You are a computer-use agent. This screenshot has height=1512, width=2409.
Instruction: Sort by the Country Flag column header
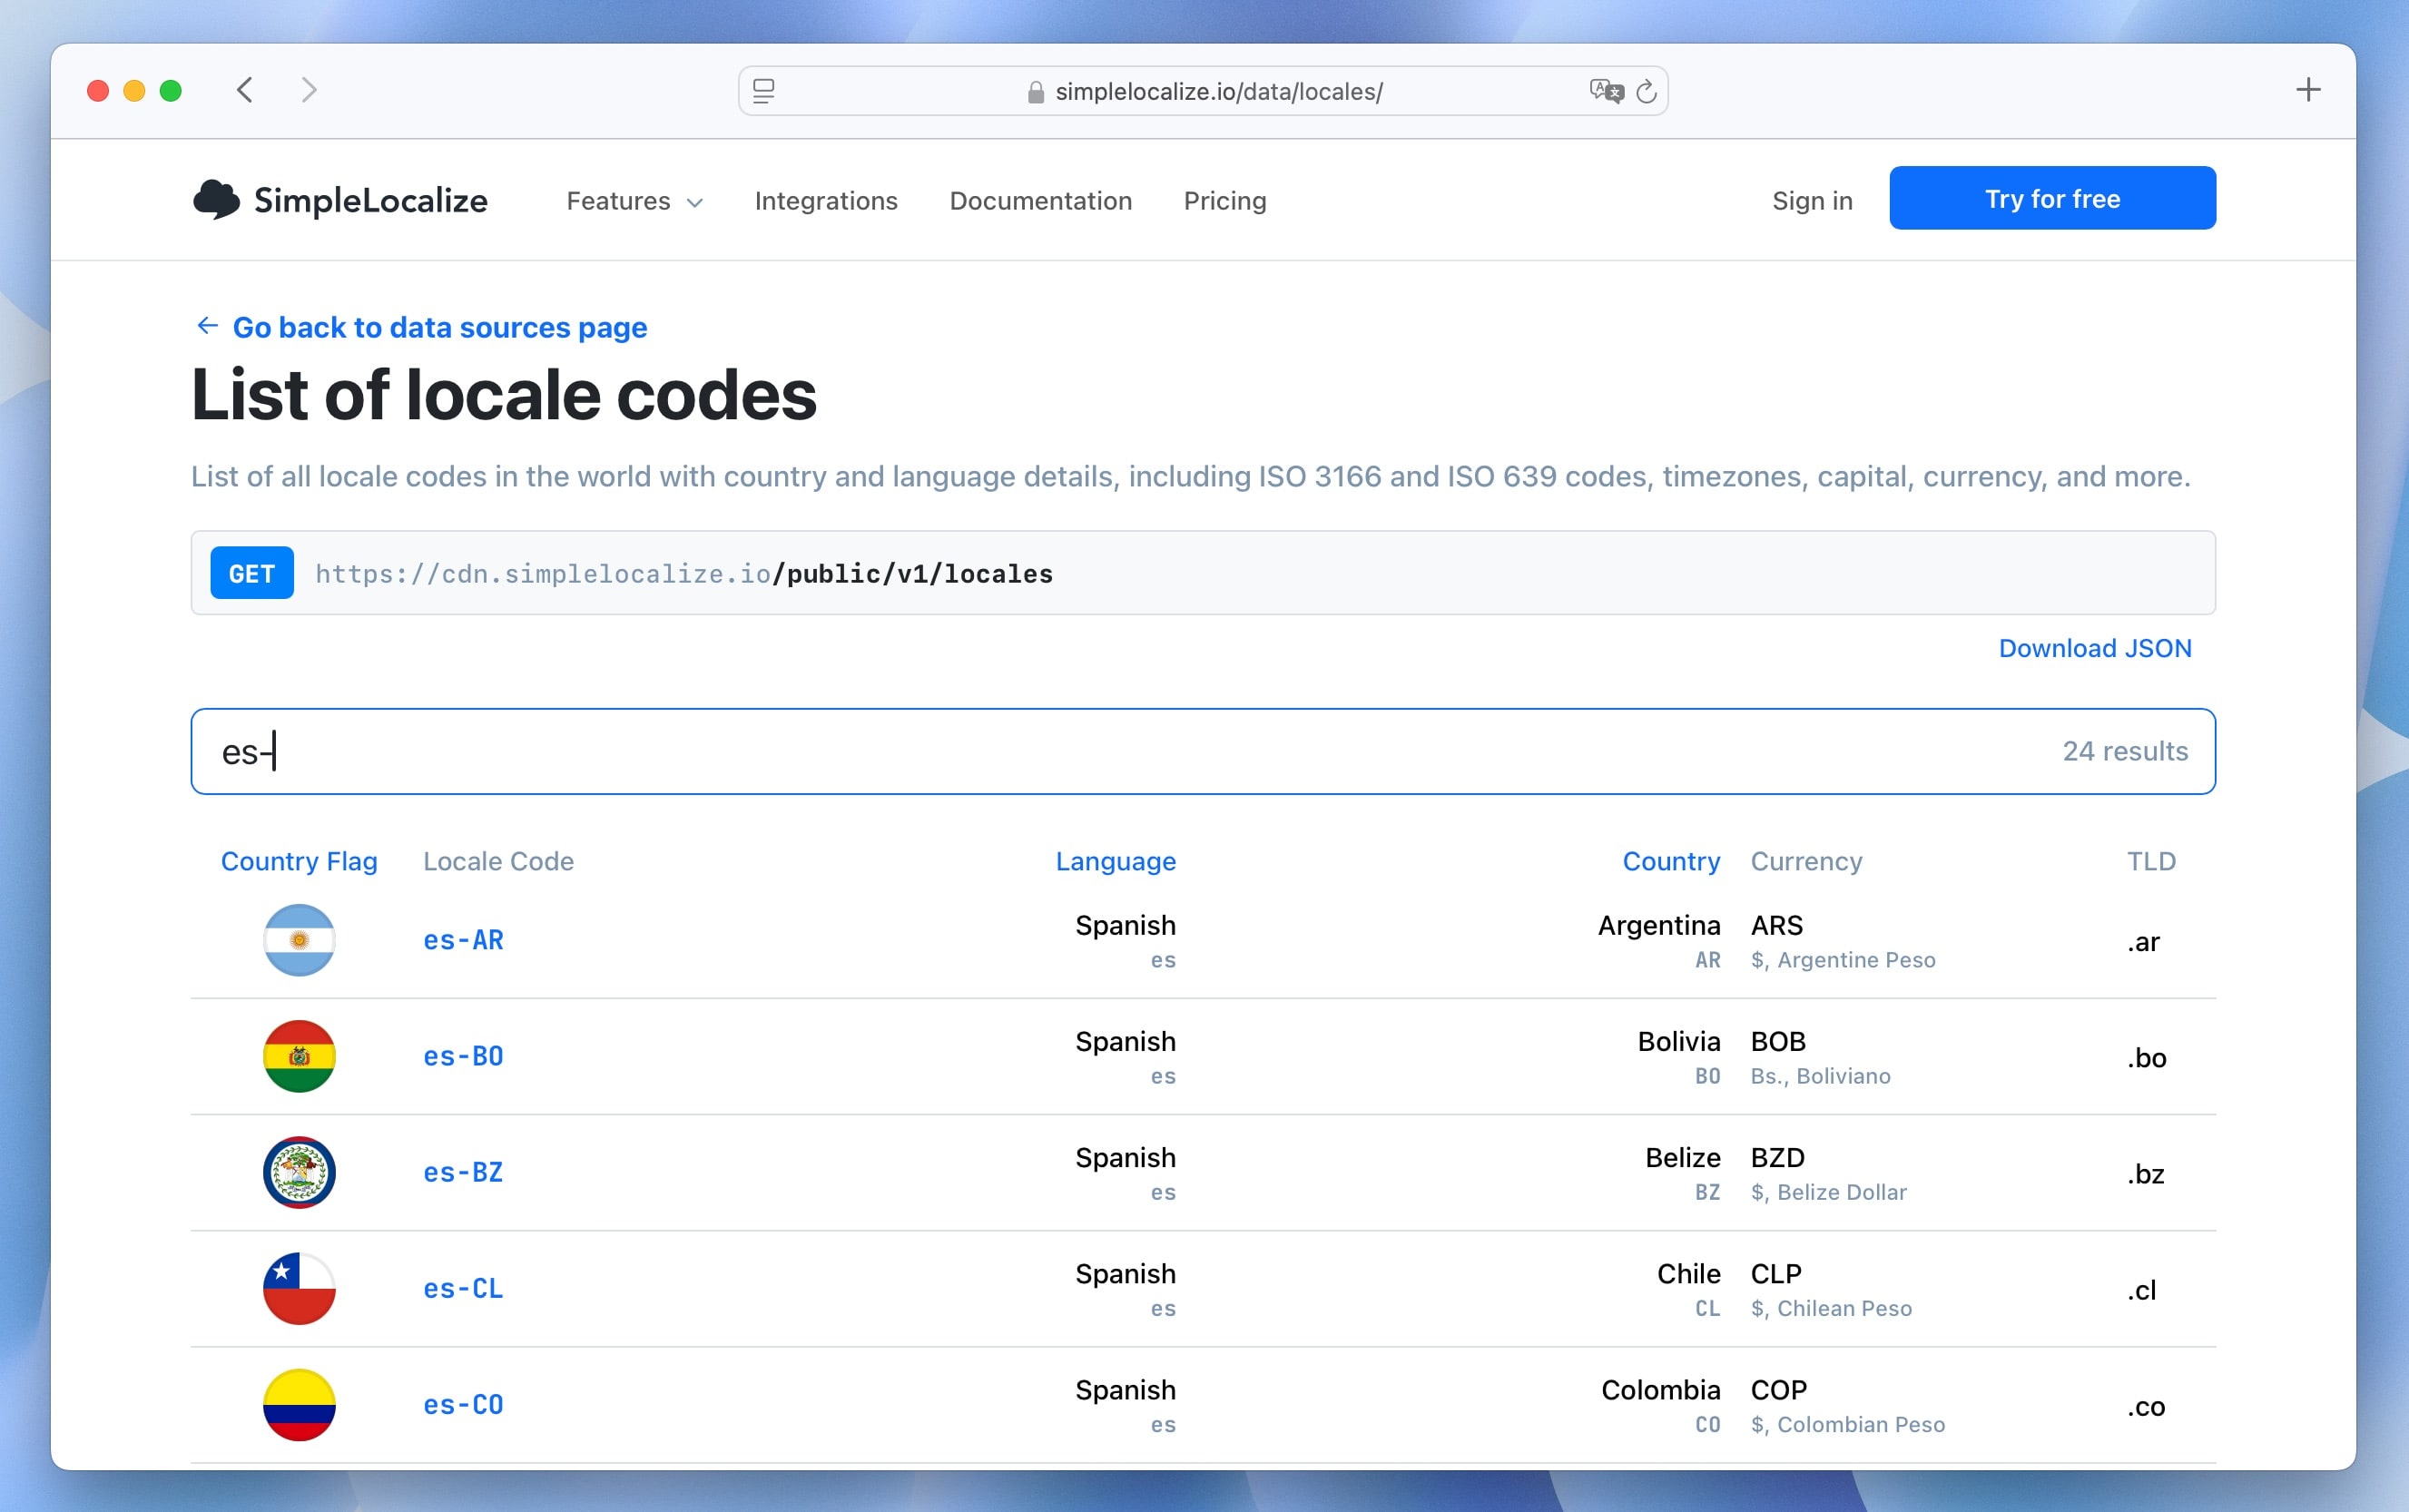[299, 861]
